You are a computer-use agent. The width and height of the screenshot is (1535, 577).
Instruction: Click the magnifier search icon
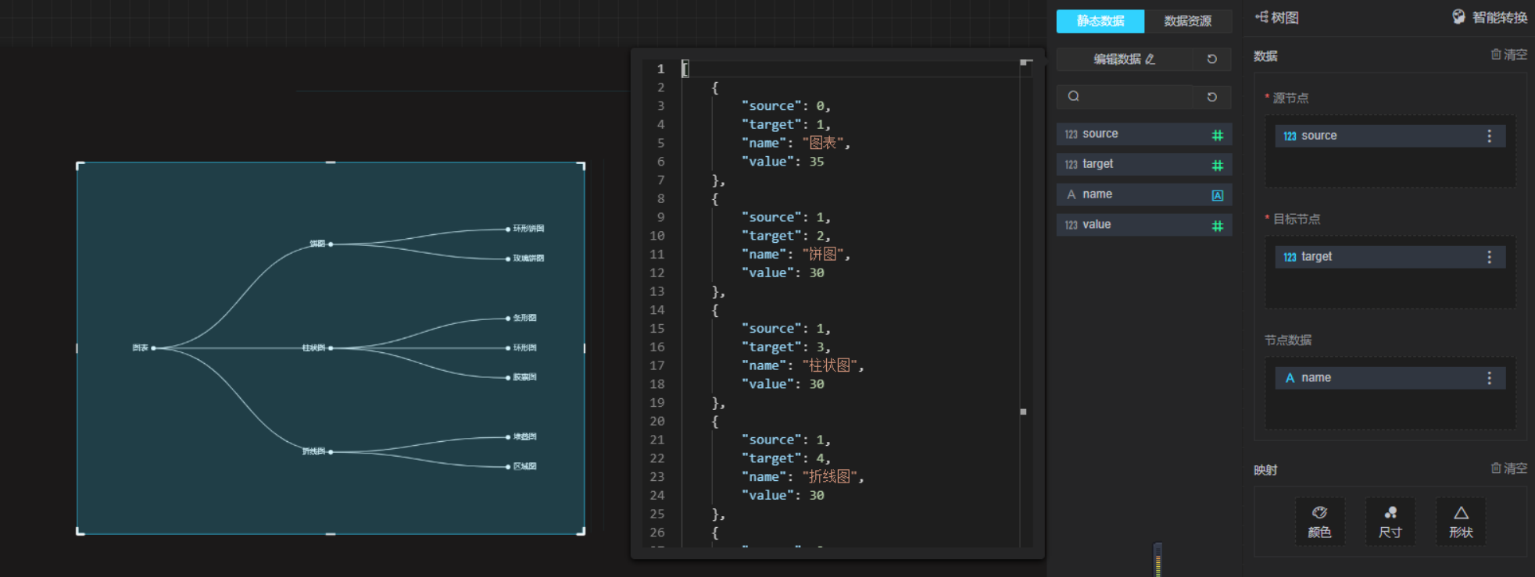(1074, 96)
